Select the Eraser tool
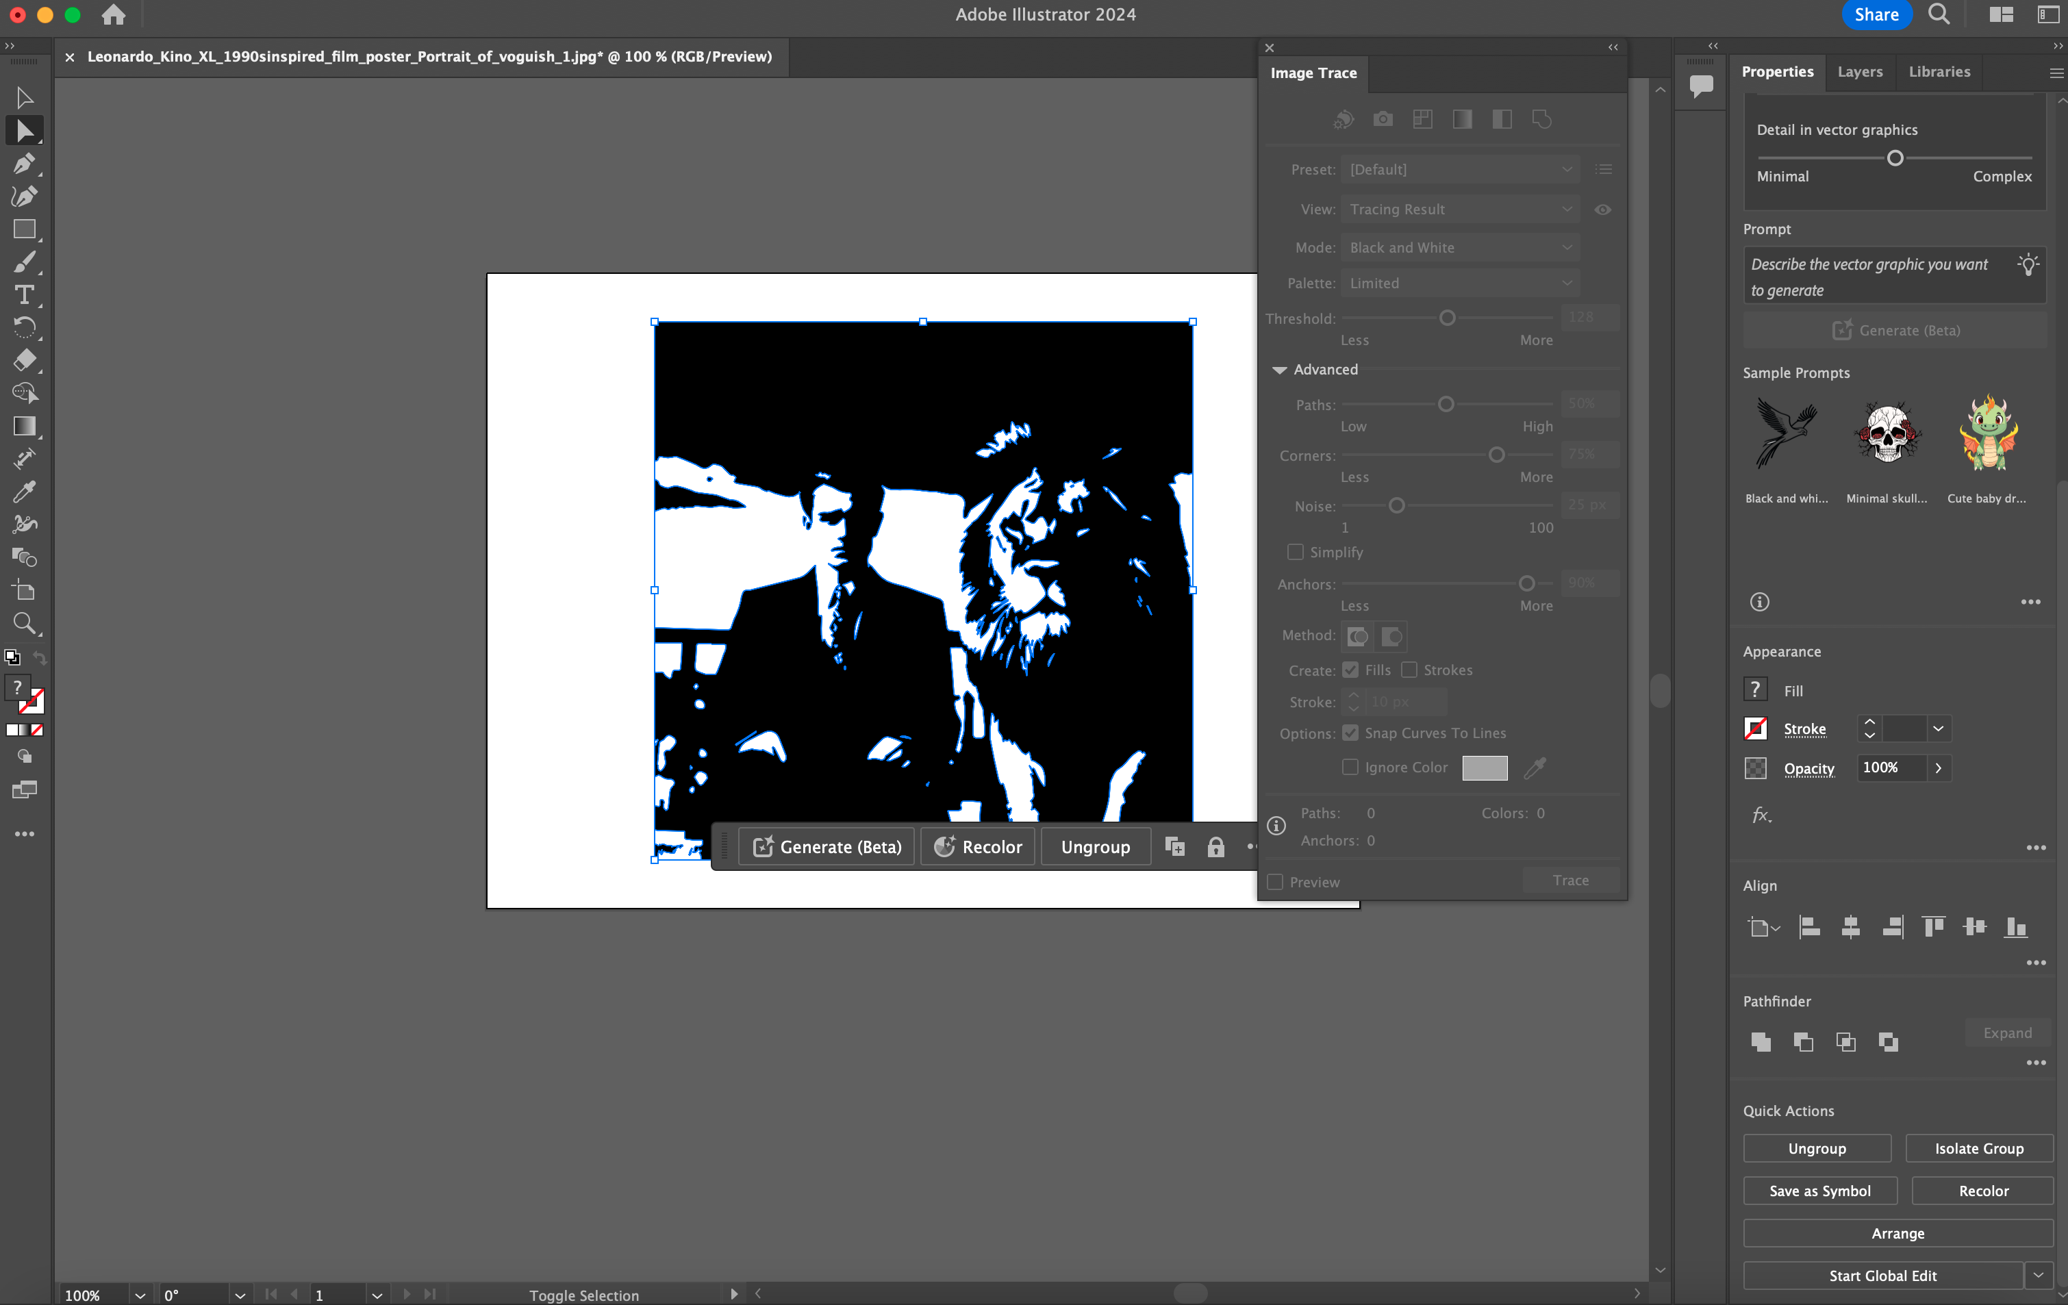Viewport: 2068px width, 1305px height. point(24,359)
